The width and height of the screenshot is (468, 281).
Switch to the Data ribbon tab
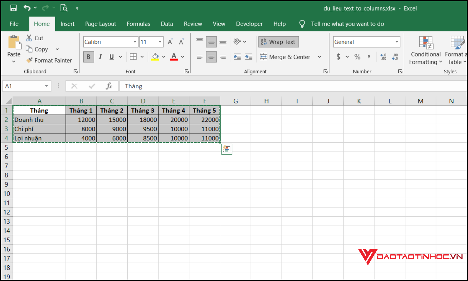click(x=167, y=24)
